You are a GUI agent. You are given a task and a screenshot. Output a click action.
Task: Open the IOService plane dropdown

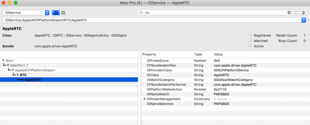point(26,13)
